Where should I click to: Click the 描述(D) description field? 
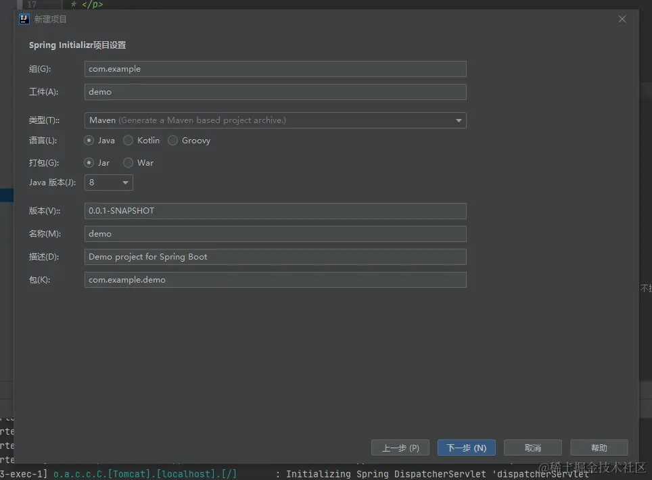(275, 257)
